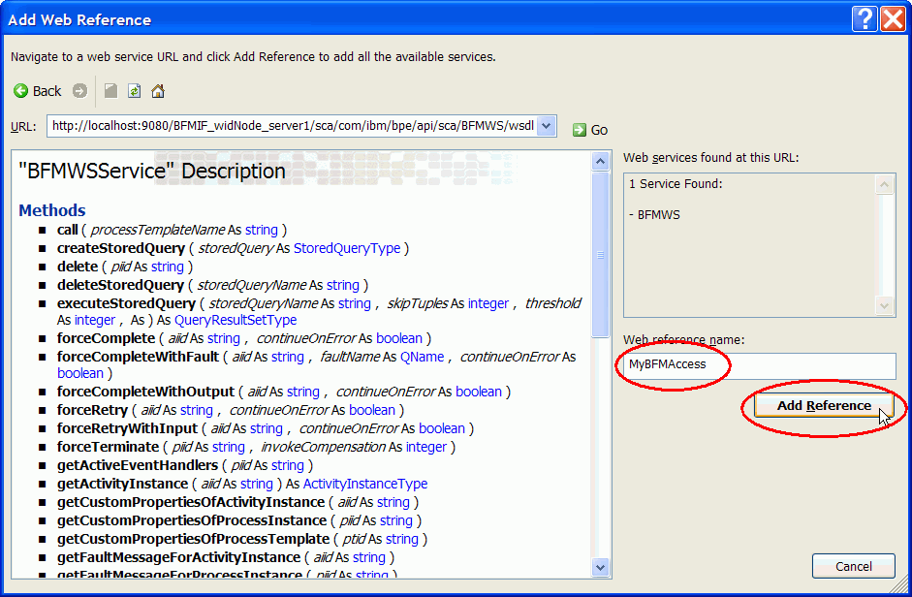Screen dimensions: 912x597
Task: Click the "BFMWSService" Description heading
Action: click(152, 172)
